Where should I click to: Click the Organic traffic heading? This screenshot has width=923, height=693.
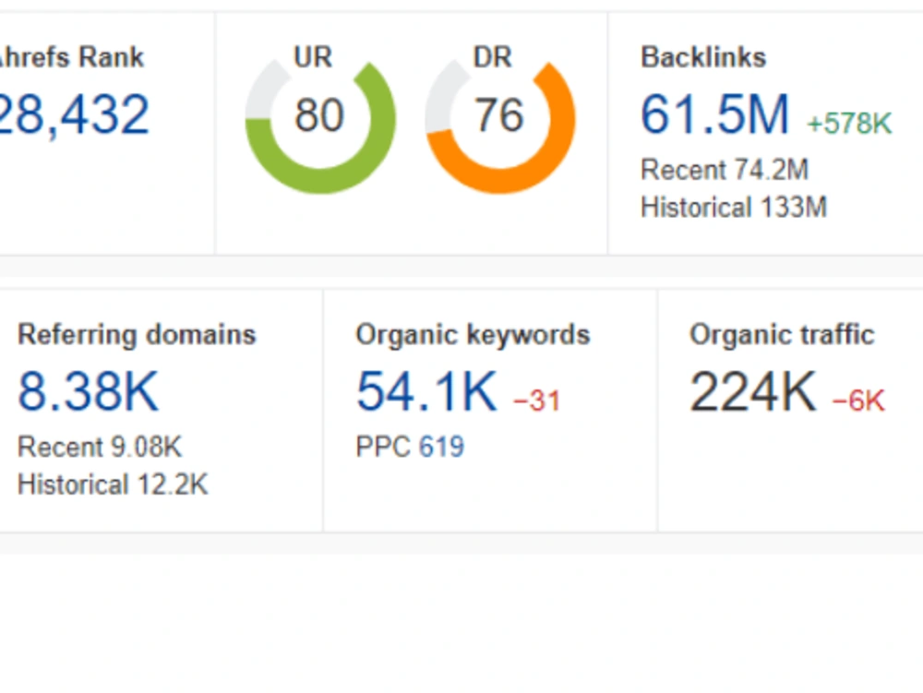click(782, 335)
